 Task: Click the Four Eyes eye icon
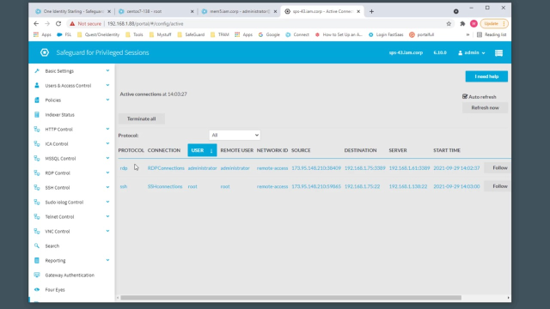pyautogui.click(x=37, y=290)
